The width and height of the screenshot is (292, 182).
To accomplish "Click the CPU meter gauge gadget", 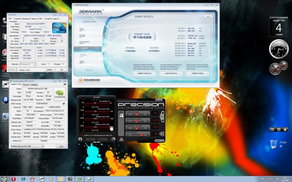I will pos(275,69).
